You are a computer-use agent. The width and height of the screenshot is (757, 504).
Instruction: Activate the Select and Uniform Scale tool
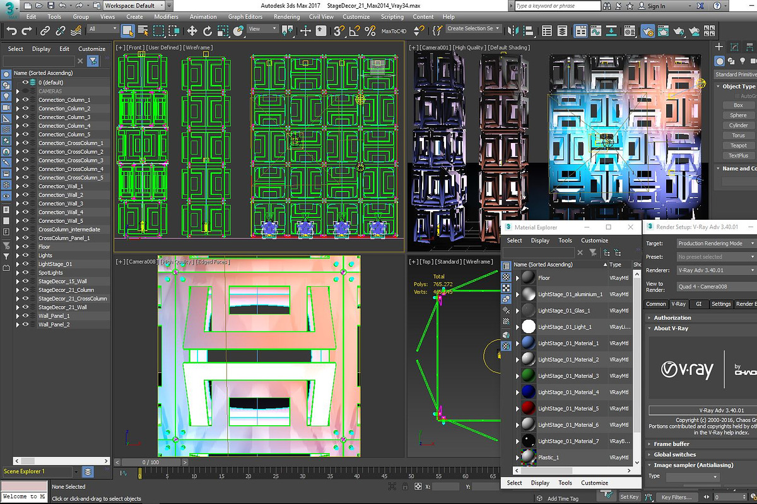(222, 30)
